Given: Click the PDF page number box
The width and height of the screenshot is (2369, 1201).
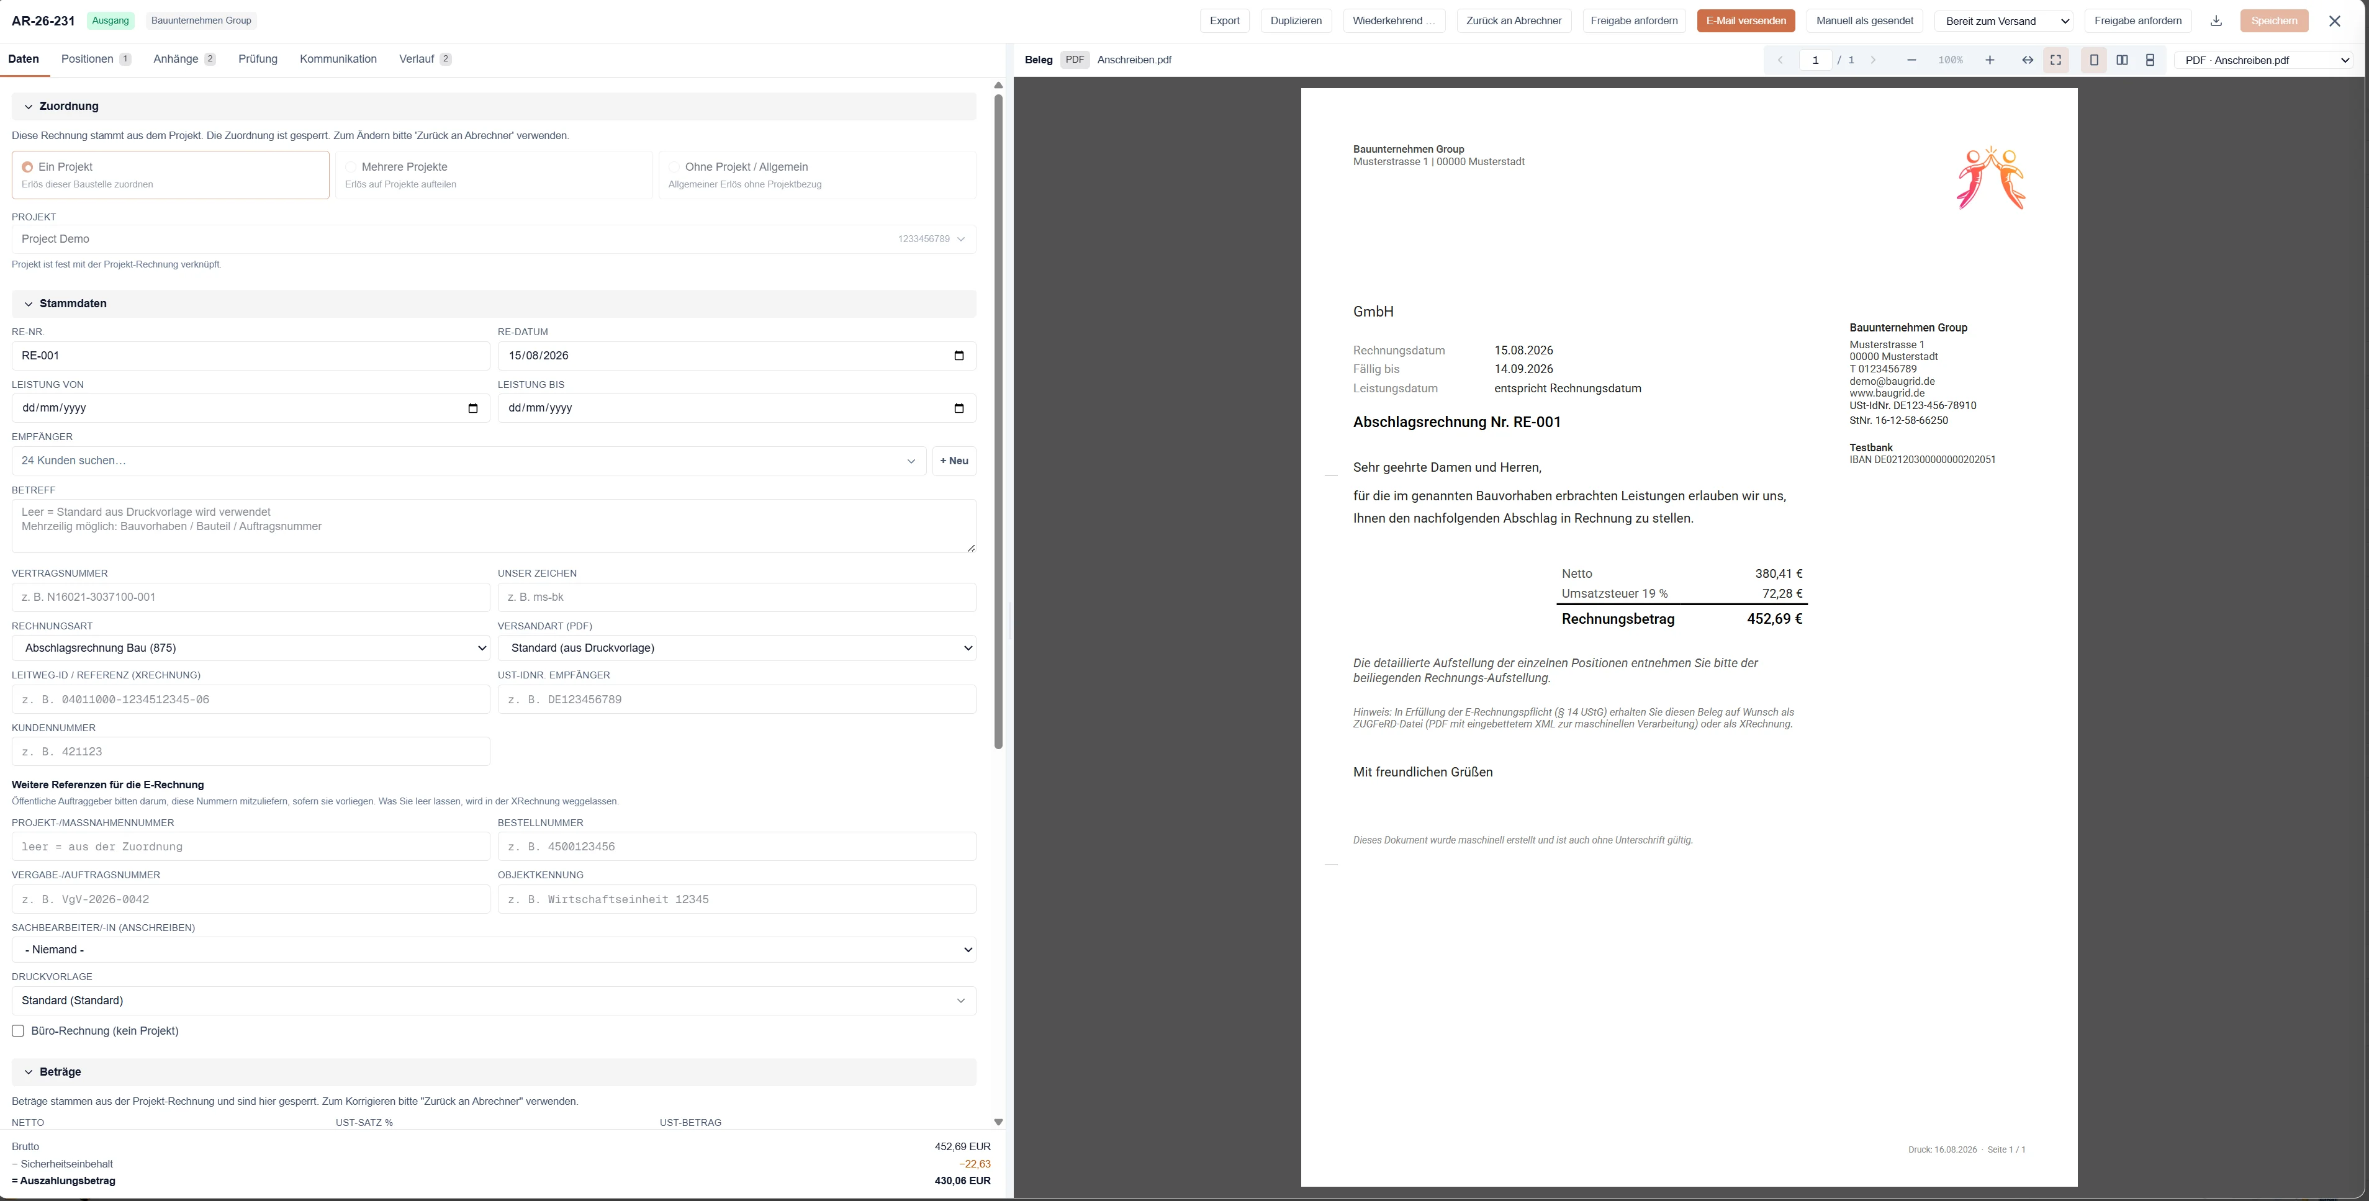Looking at the screenshot, I should 1815,60.
